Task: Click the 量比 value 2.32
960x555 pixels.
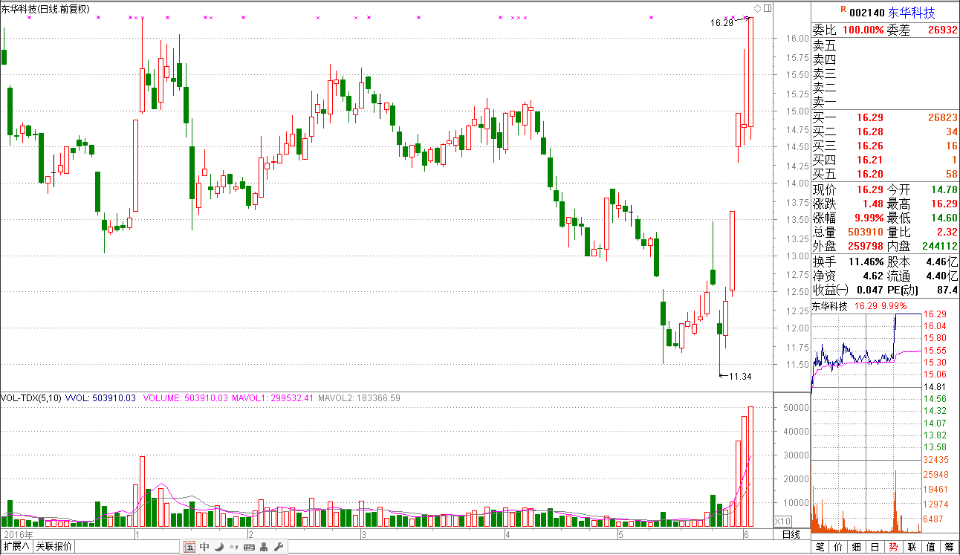Action: [x=946, y=232]
